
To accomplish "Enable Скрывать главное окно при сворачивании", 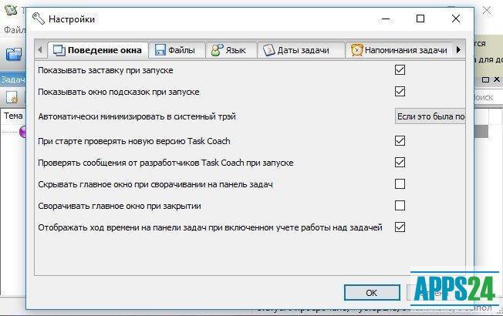I will [400, 184].
